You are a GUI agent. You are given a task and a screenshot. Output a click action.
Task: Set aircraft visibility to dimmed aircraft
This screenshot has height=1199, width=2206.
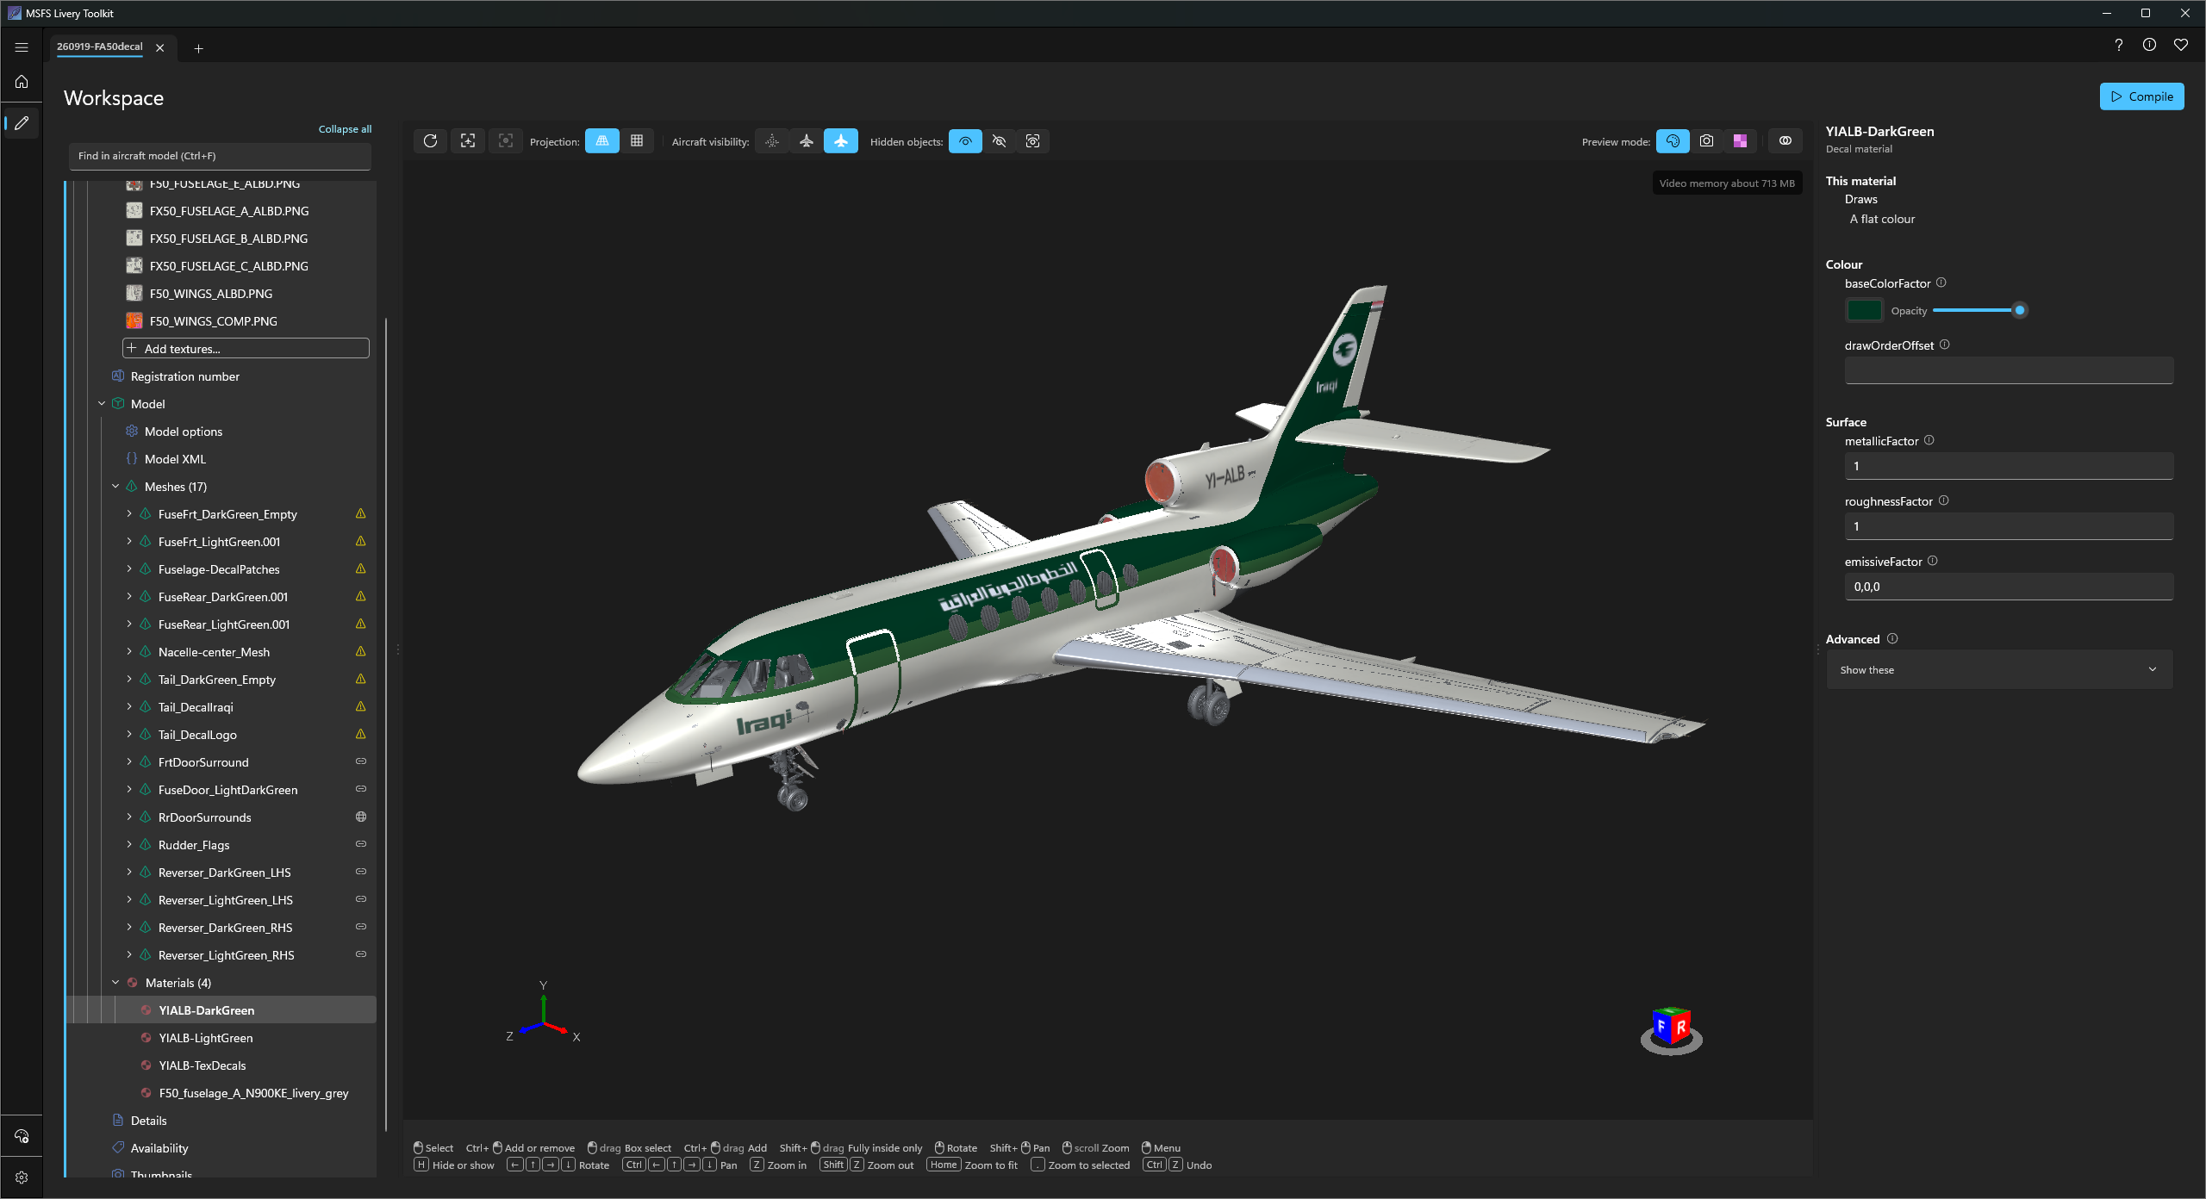point(807,141)
